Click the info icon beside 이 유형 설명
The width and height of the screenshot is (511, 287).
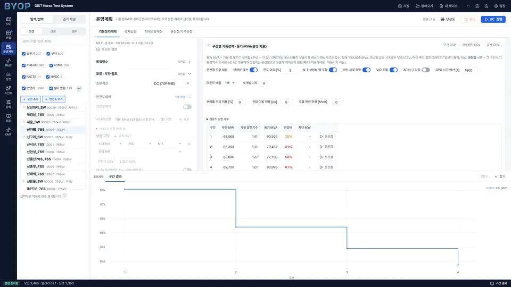pos(98,49)
